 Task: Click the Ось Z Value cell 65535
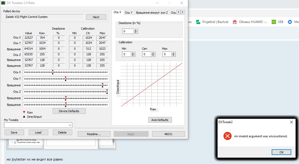tap(29, 54)
